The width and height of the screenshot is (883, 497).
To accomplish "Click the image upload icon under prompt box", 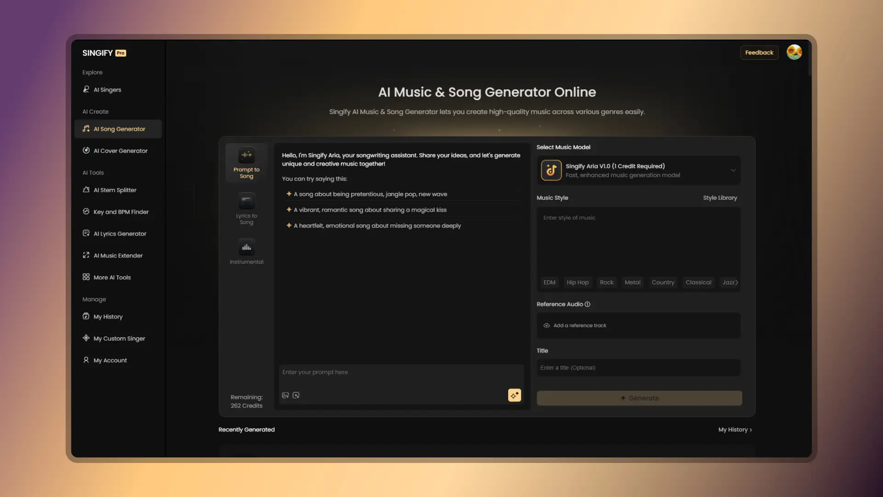I will tap(285, 395).
